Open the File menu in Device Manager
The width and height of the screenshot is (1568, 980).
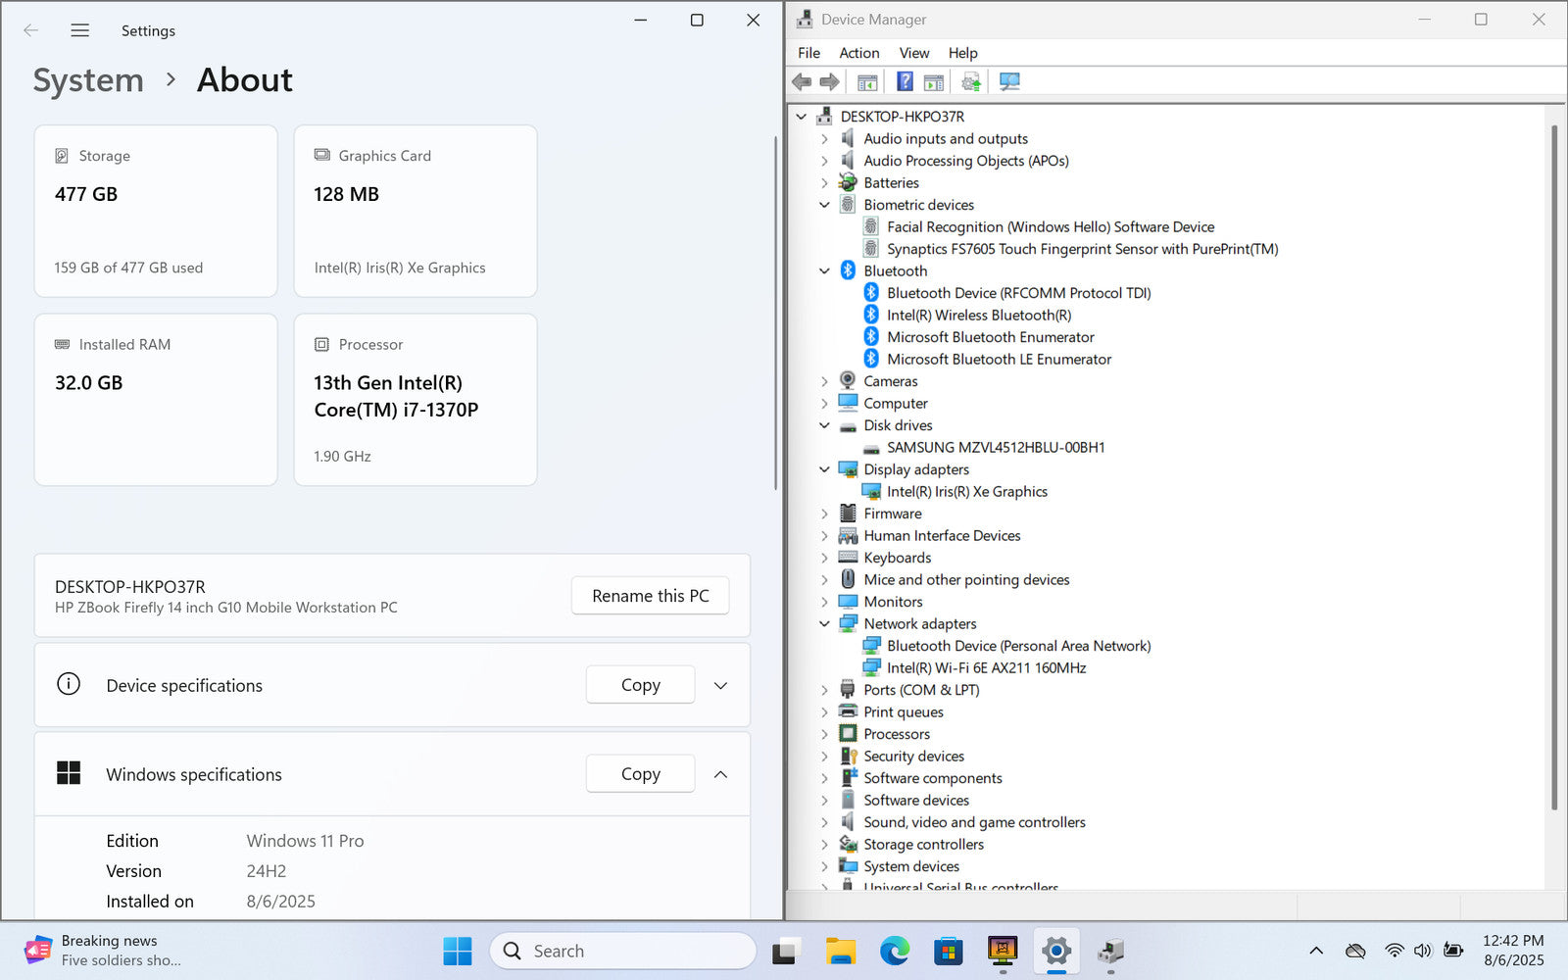pos(808,53)
